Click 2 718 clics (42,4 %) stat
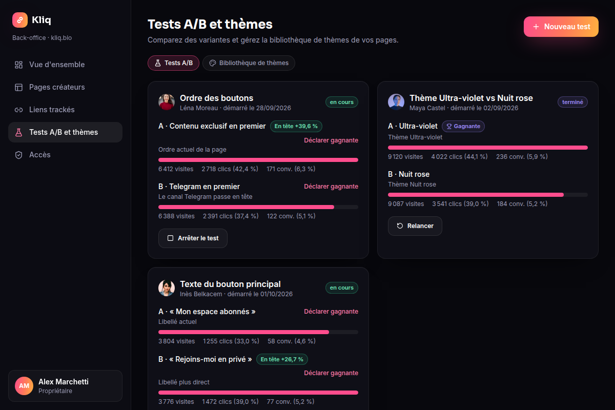The width and height of the screenshot is (615, 410). point(230,169)
